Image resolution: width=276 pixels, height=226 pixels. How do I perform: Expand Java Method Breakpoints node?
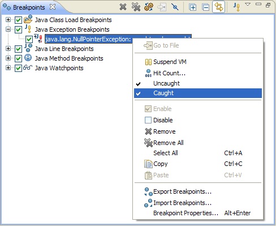click(8, 58)
